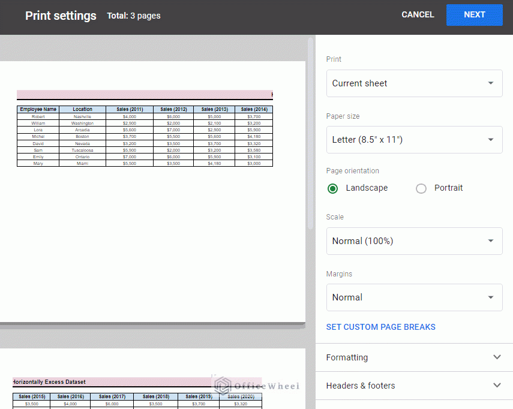Image resolution: width=513 pixels, height=409 pixels.
Task: Click the chevron beside Headers & footers
Action: click(496, 386)
